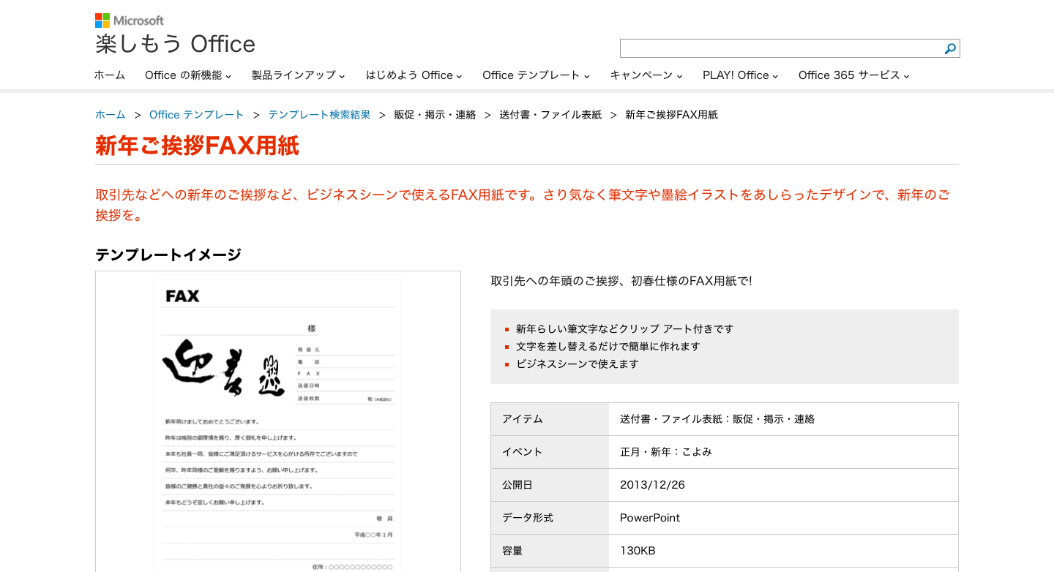Click the 楽しもう Office site title

(175, 44)
